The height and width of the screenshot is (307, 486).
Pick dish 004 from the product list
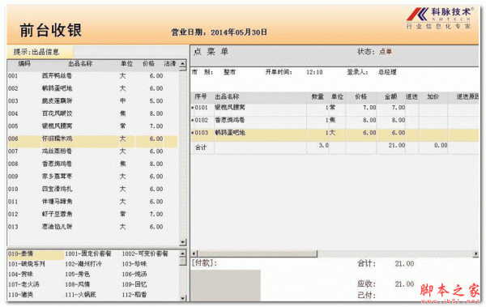click(x=93, y=113)
